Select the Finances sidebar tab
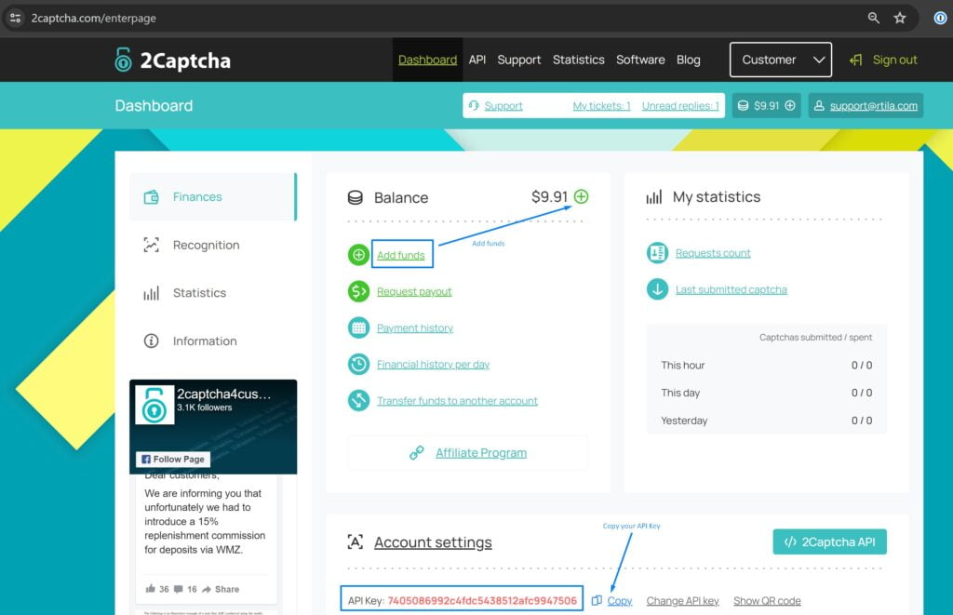The height and width of the screenshot is (615, 953). tap(213, 197)
